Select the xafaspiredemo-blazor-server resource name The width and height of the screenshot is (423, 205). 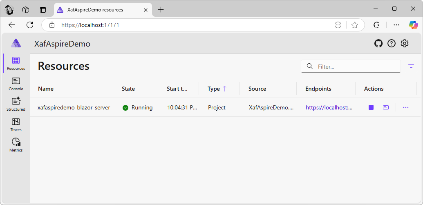pyautogui.click(x=74, y=107)
